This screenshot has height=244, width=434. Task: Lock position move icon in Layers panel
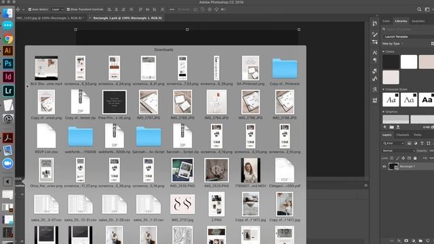[403, 158]
